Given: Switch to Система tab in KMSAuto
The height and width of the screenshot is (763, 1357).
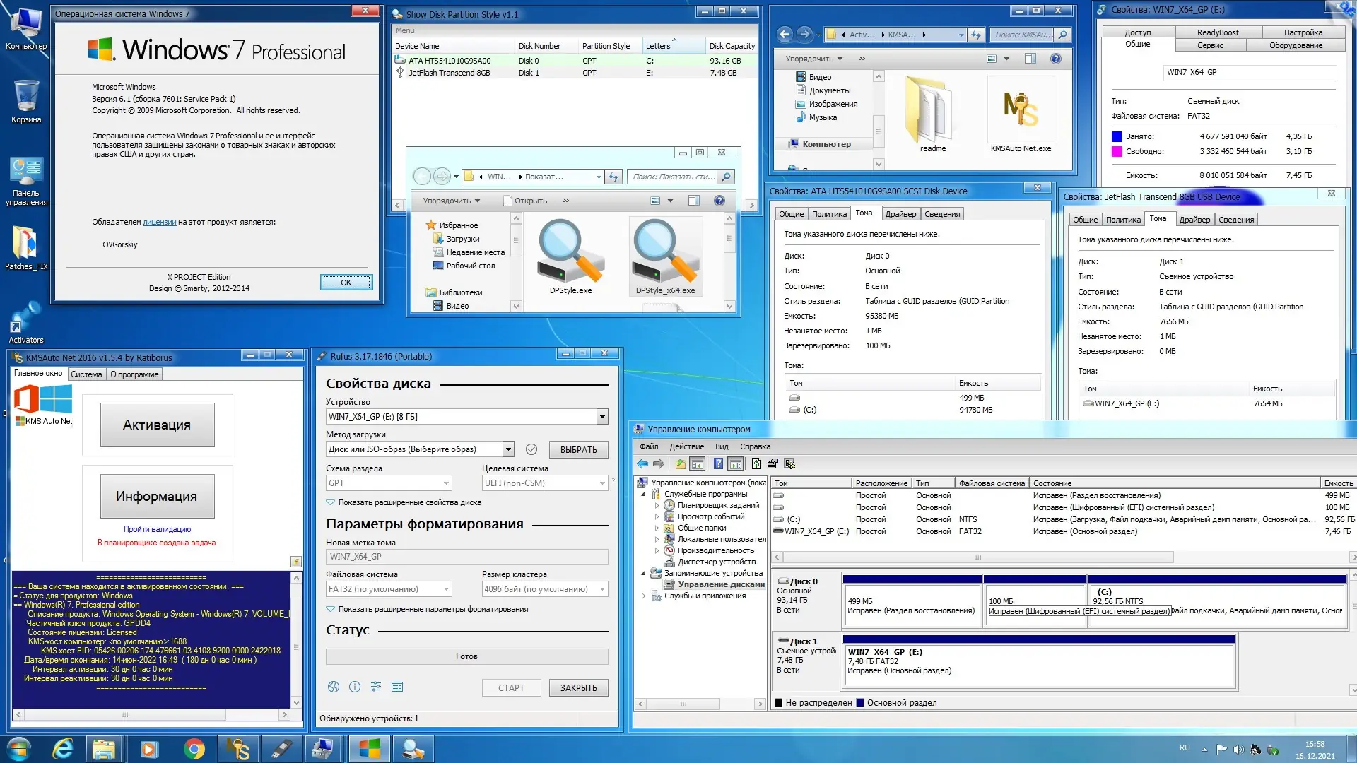Looking at the screenshot, I should (x=86, y=374).
